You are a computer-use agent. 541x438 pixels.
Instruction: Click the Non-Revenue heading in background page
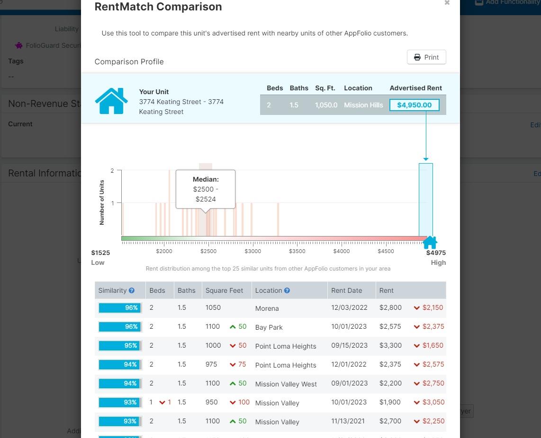45,104
